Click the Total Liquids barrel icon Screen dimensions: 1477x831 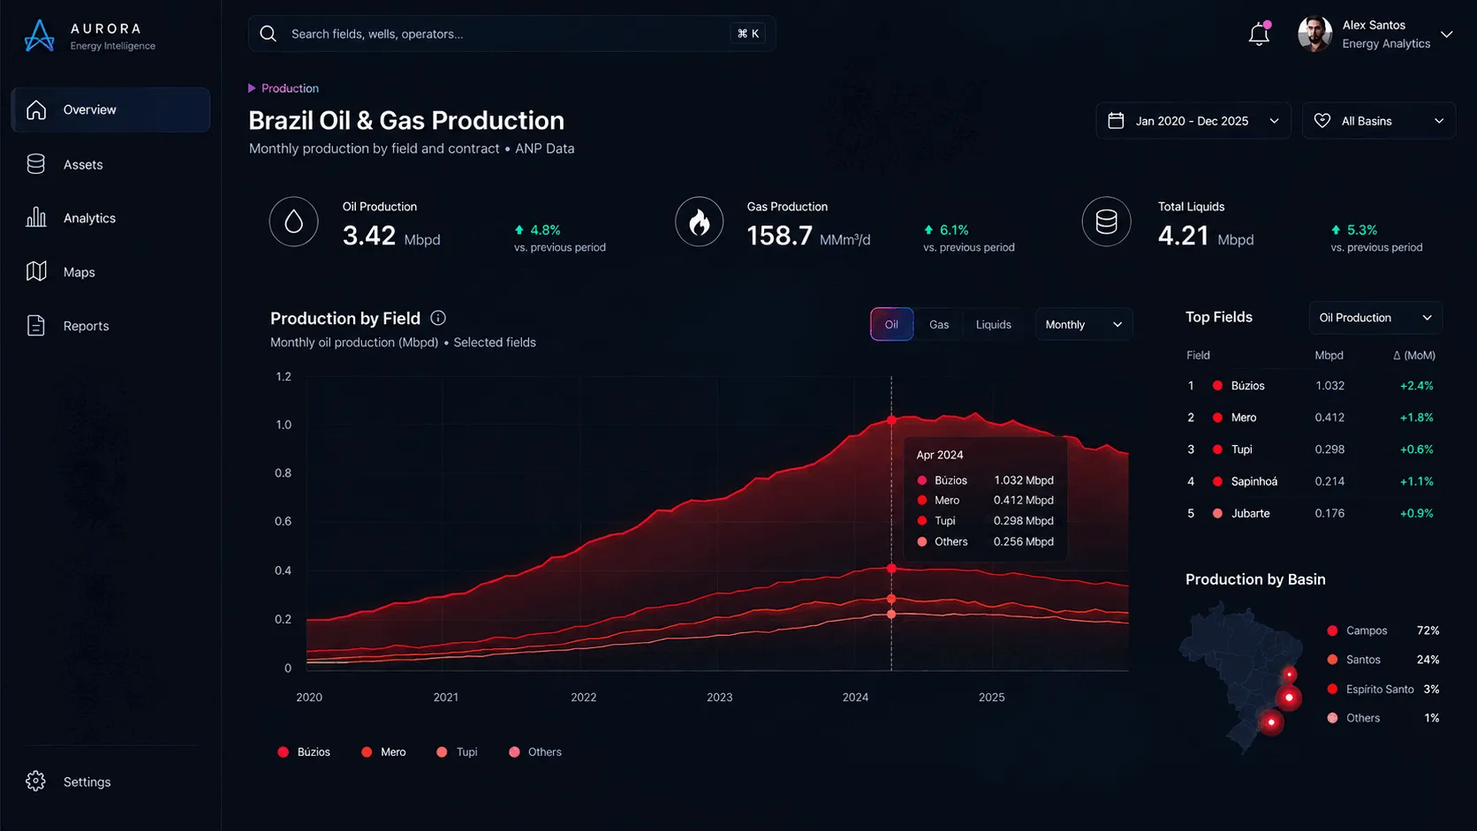pyautogui.click(x=1107, y=222)
